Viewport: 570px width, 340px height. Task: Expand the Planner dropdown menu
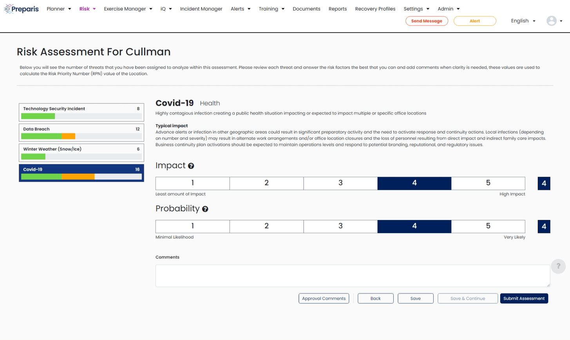59,9
